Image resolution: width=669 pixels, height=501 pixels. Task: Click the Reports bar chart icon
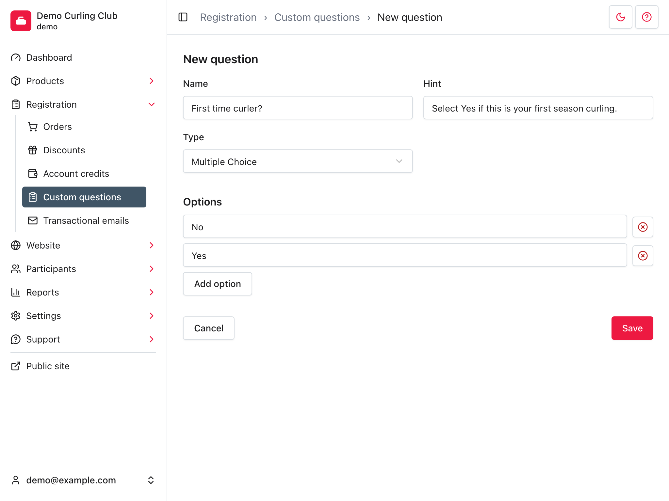click(x=16, y=292)
